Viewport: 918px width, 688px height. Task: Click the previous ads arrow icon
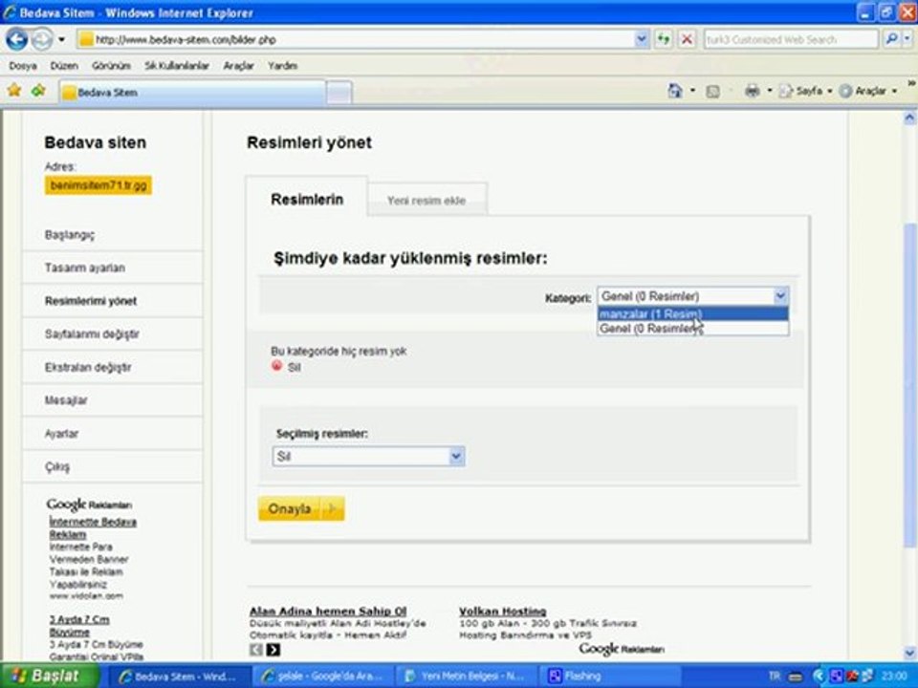click(256, 650)
